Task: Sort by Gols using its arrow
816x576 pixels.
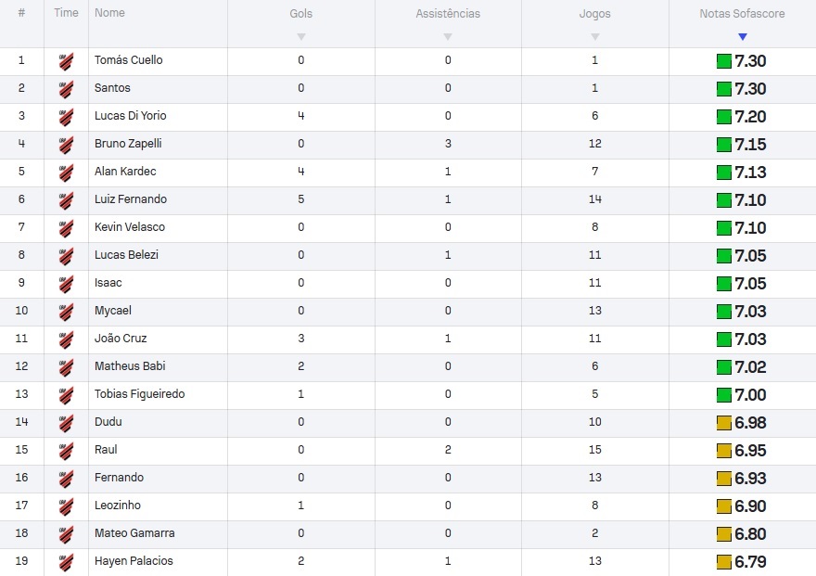Action: (x=300, y=37)
